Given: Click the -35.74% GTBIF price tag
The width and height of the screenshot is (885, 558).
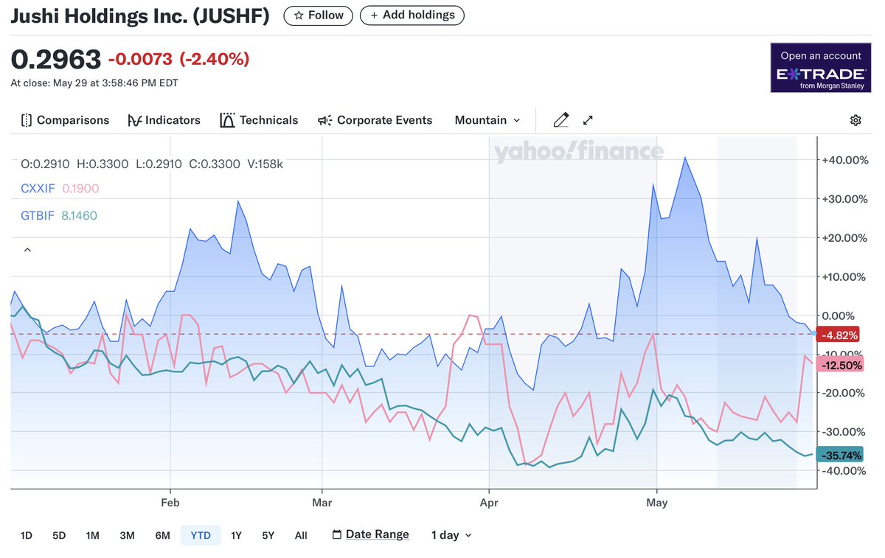Looking at the screenshot, I should coord(839,456).
